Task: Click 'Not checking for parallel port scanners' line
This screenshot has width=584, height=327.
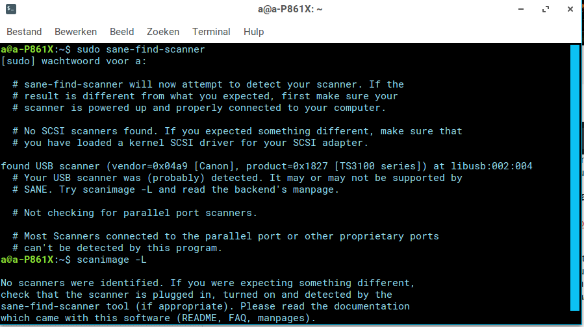Action: tap(135, 213)
